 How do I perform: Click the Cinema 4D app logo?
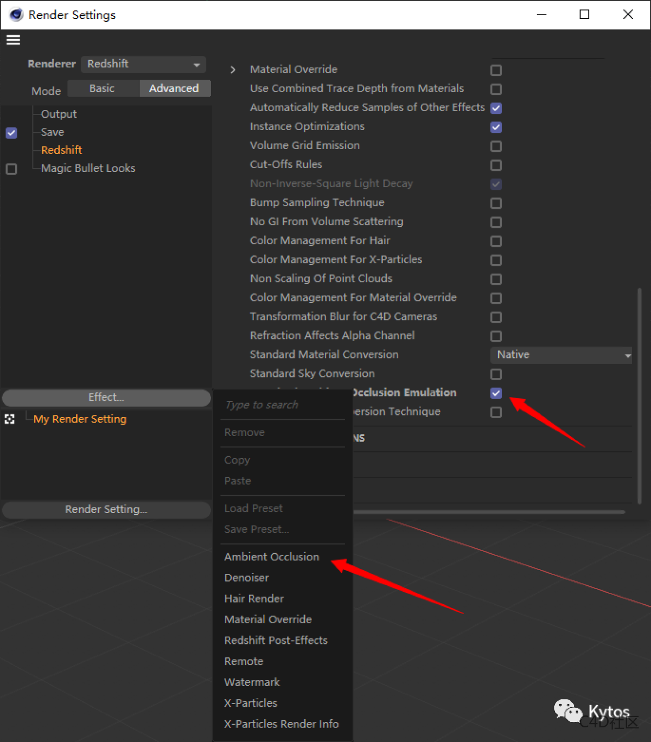click(x=16, y=15)
